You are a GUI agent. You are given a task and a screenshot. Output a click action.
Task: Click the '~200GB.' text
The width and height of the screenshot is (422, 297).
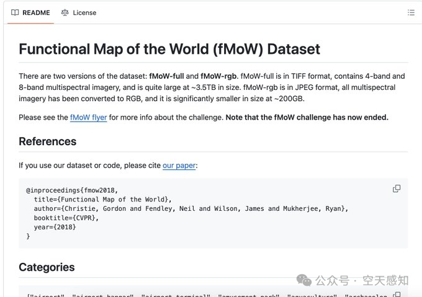[x=289, y=99]
